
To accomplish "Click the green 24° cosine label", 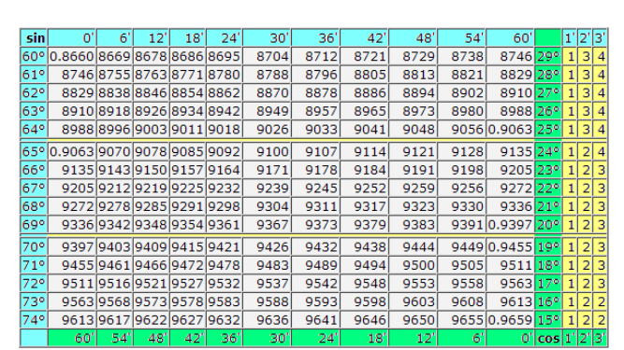I will 548,151.
